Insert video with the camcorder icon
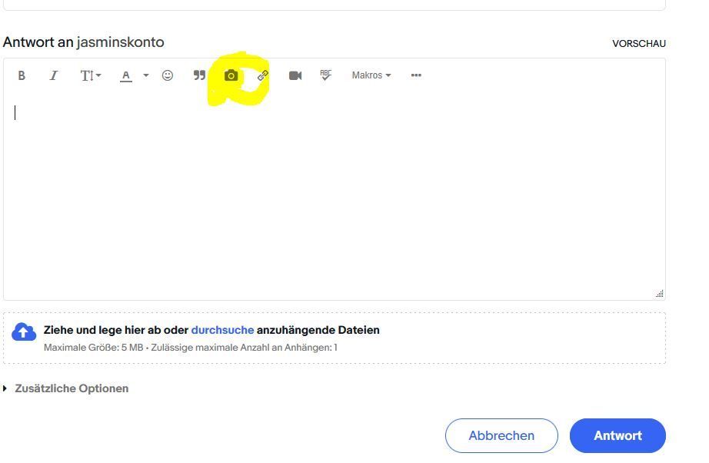The width and height of the screenshot is (709, 463). click(x=295, y=75)
